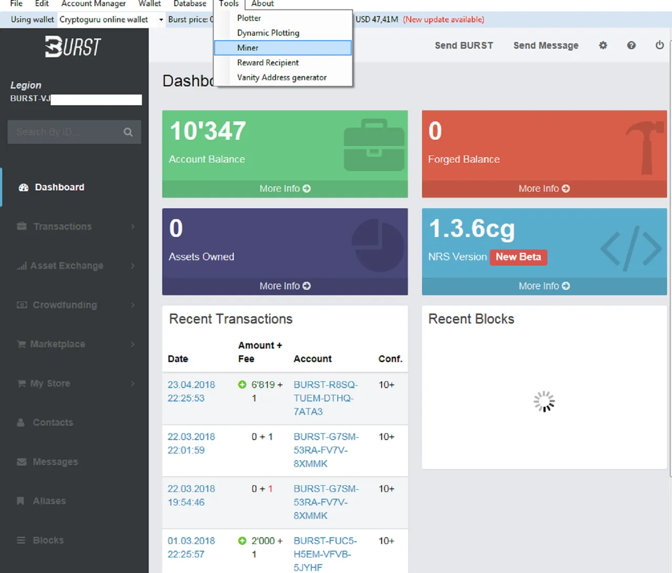
Task: Open the File menu
Action: (x=16, y=4)
